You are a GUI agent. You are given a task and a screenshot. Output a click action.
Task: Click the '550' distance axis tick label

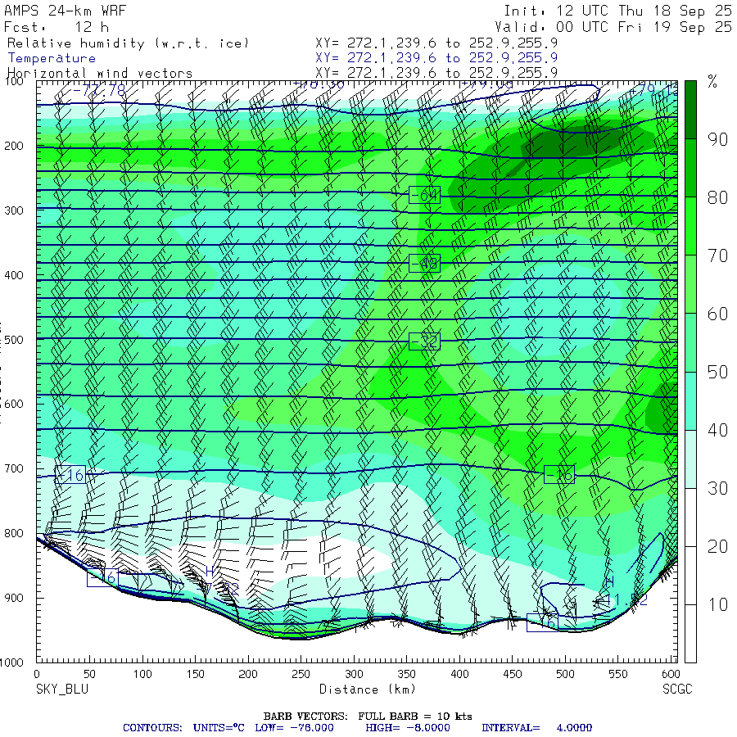click(x=618, y=674)
